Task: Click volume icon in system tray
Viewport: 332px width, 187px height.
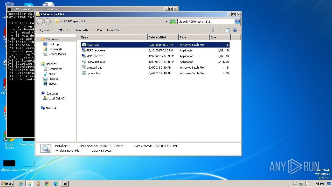Action: [295, 184]
